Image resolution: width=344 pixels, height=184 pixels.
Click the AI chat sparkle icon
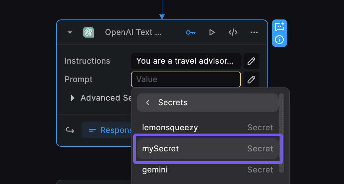click(x=279, y=27)
